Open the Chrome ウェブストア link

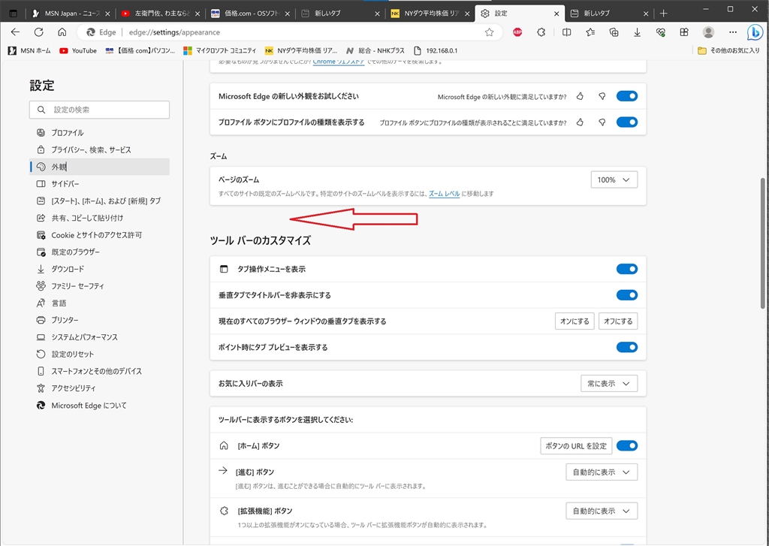click(x=339, y=62)
